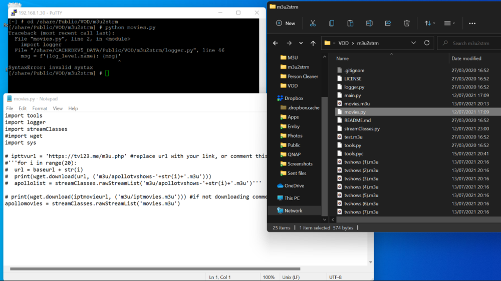Image resolution: width=501 pixels, height=281 pixels.
Task: Open the Sort options dropdown
Action: [430, 23]
